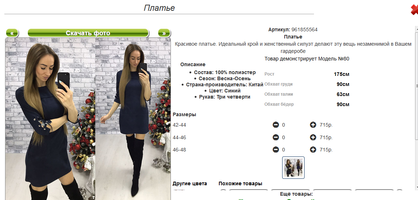418x200 pixels.
Task: Click the Скачать фото button
Action: 88,33
